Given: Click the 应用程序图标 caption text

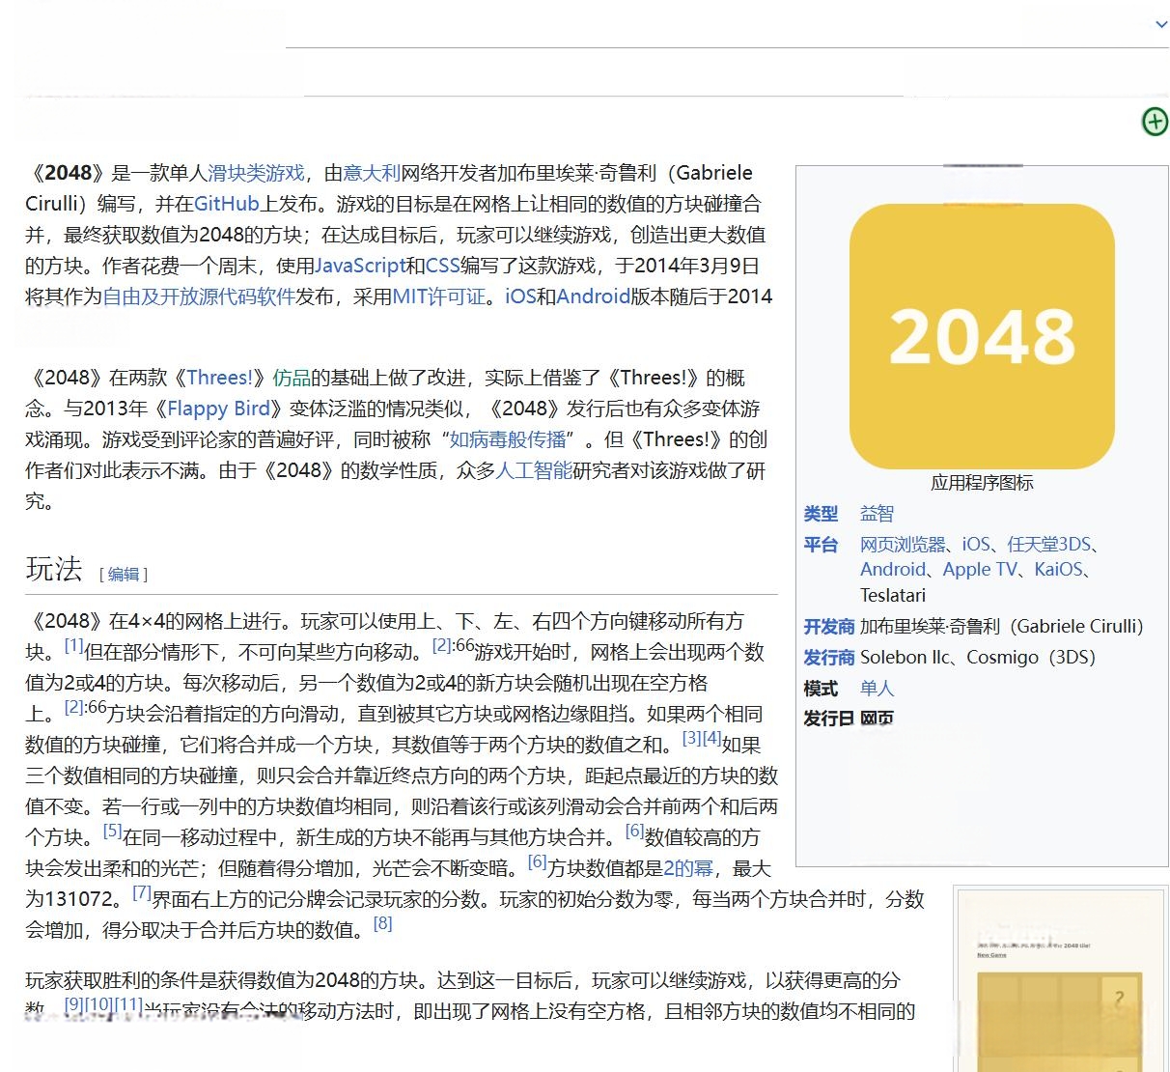Looking at the screenshot, I should 982,483.
